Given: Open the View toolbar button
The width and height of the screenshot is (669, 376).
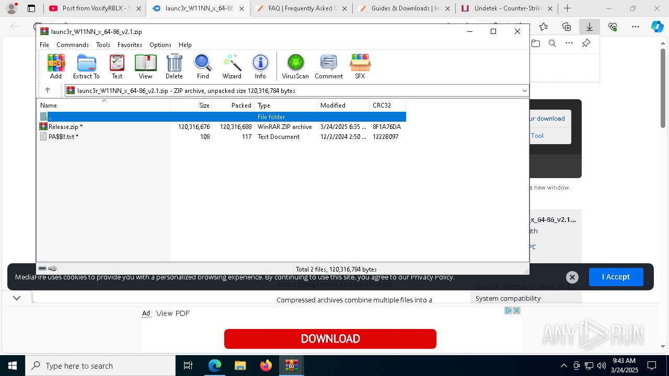Looking at the screenshot, I should pyautogui.click(x=145, y=66).
